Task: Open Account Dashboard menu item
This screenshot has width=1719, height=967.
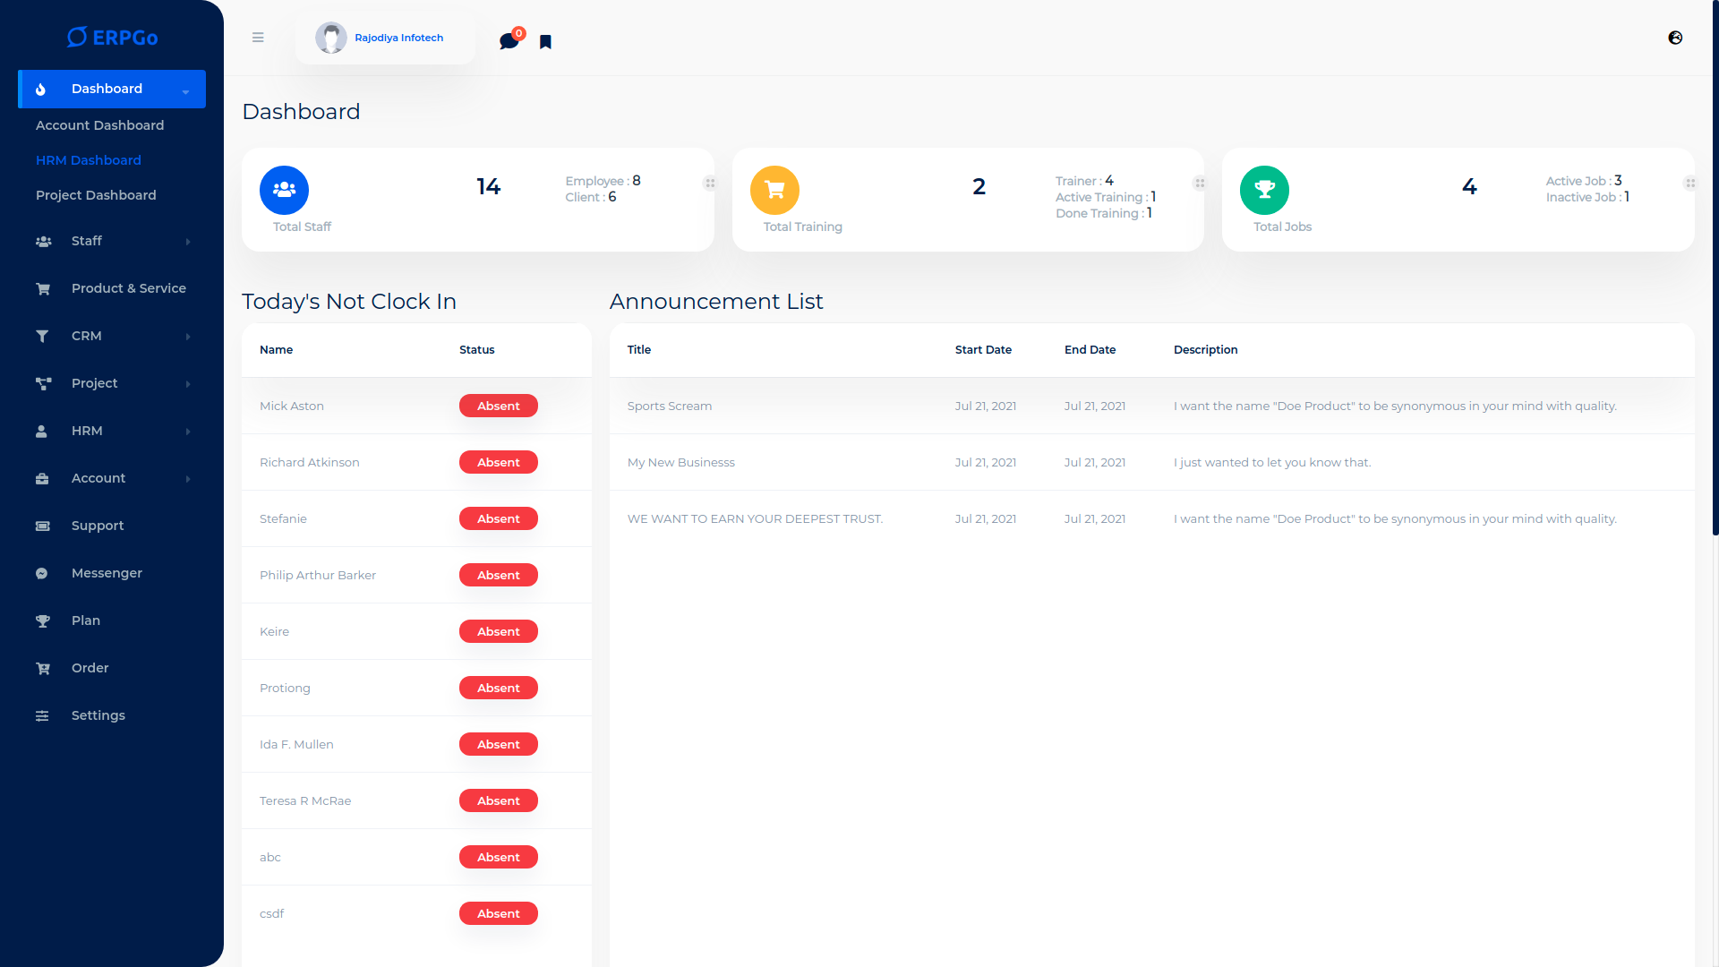Action: pyautogui.click(x=99, y=125)
